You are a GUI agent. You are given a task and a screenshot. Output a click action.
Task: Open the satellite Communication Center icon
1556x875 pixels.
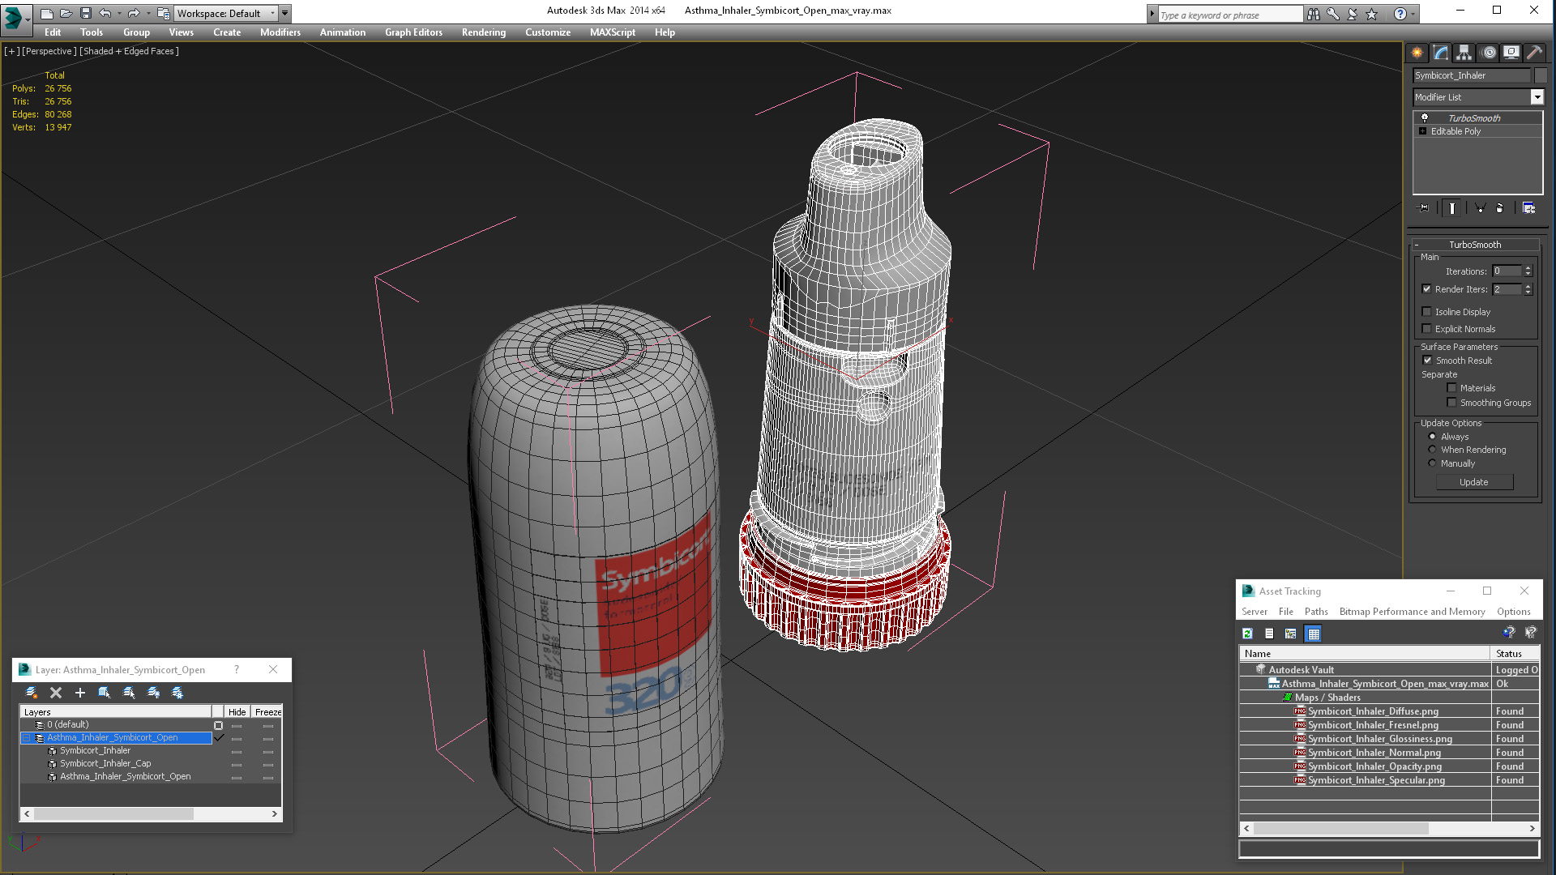tap(1353, 14)
